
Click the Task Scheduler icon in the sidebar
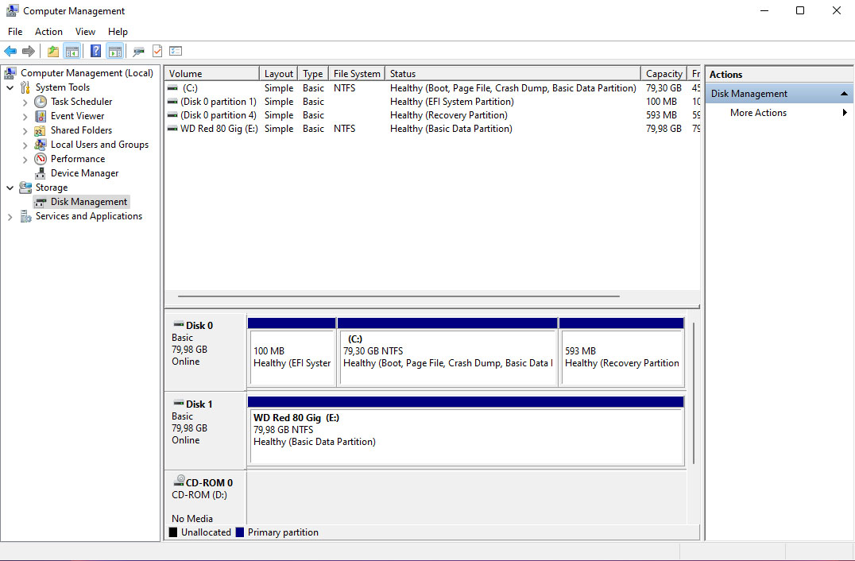[x=40, y=101]
